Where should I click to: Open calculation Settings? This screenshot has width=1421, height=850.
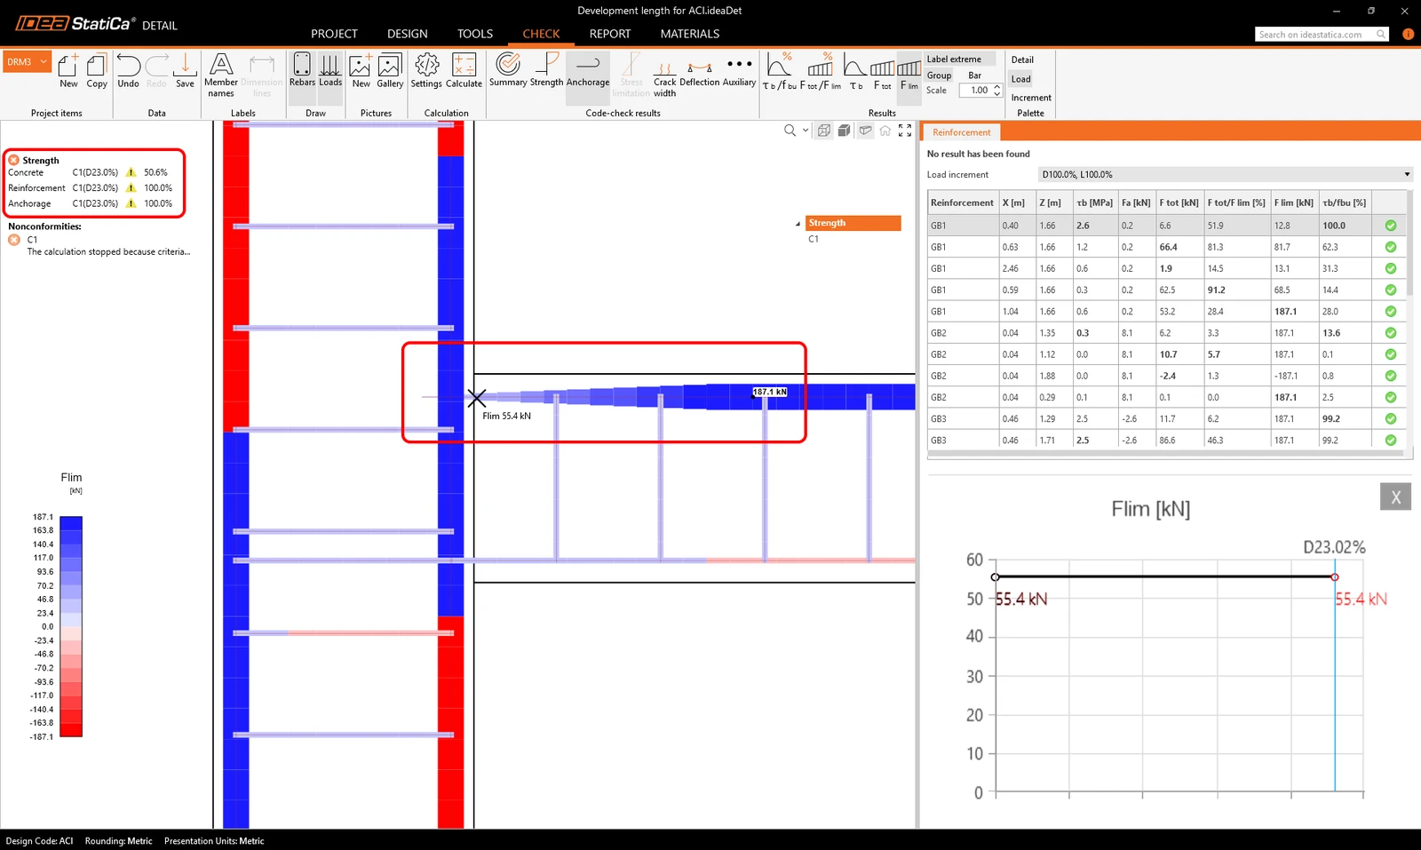(426, 70)
